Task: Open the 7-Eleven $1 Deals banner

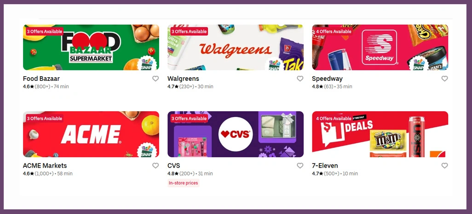Action: point(380,135)
